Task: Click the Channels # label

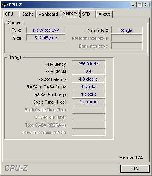Action: coord(97,31)
